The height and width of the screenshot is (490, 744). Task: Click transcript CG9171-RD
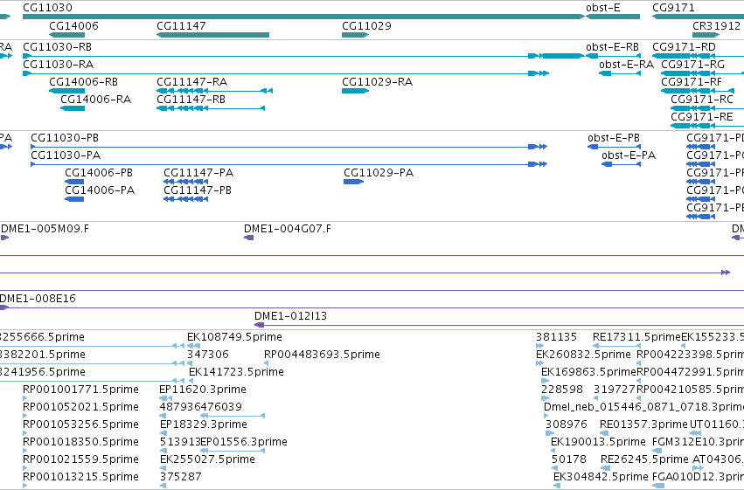(698, 56)
